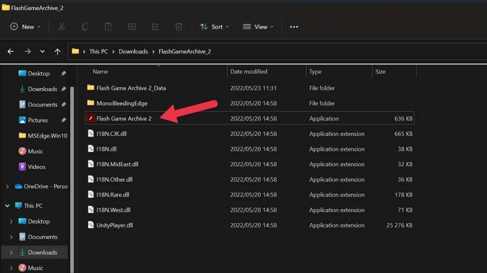Navigate back with the left arrow
The width and height of the screenshot is (487, 273).
tap(10, 51)
